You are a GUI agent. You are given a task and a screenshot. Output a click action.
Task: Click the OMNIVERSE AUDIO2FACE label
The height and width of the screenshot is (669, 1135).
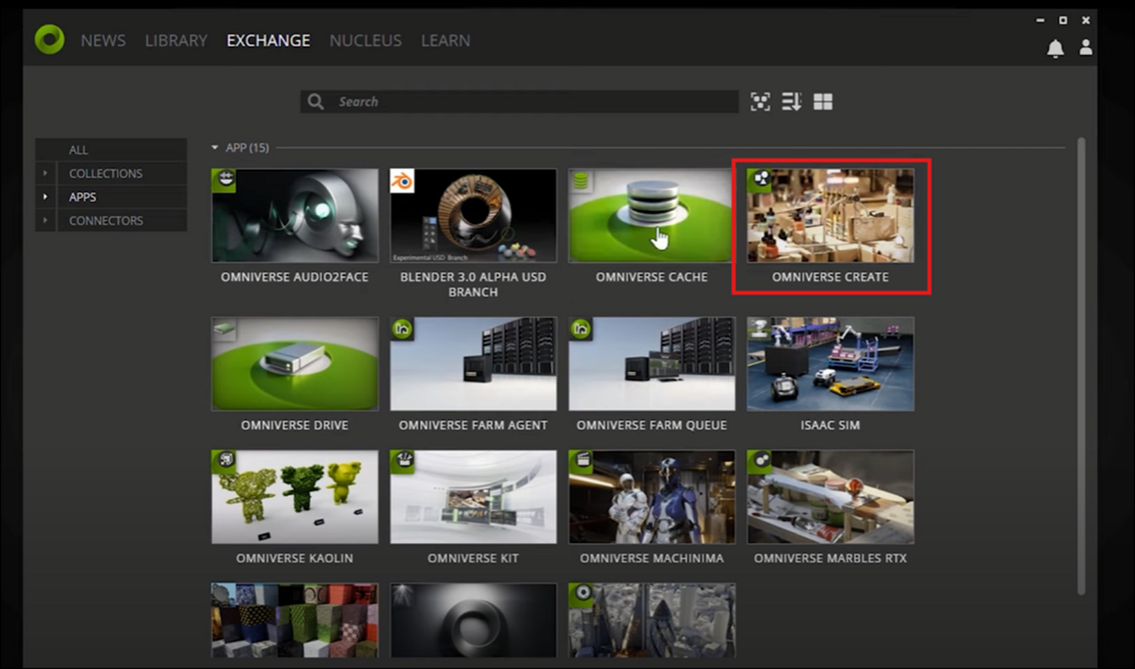coord(295,277)
